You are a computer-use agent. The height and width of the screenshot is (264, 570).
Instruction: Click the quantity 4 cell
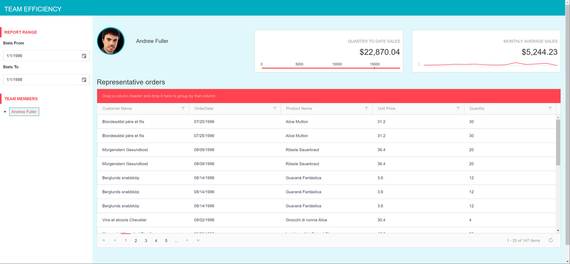(x=510, y=220)
